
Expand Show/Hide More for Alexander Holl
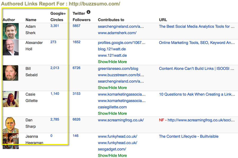click(x=112, y=62)
